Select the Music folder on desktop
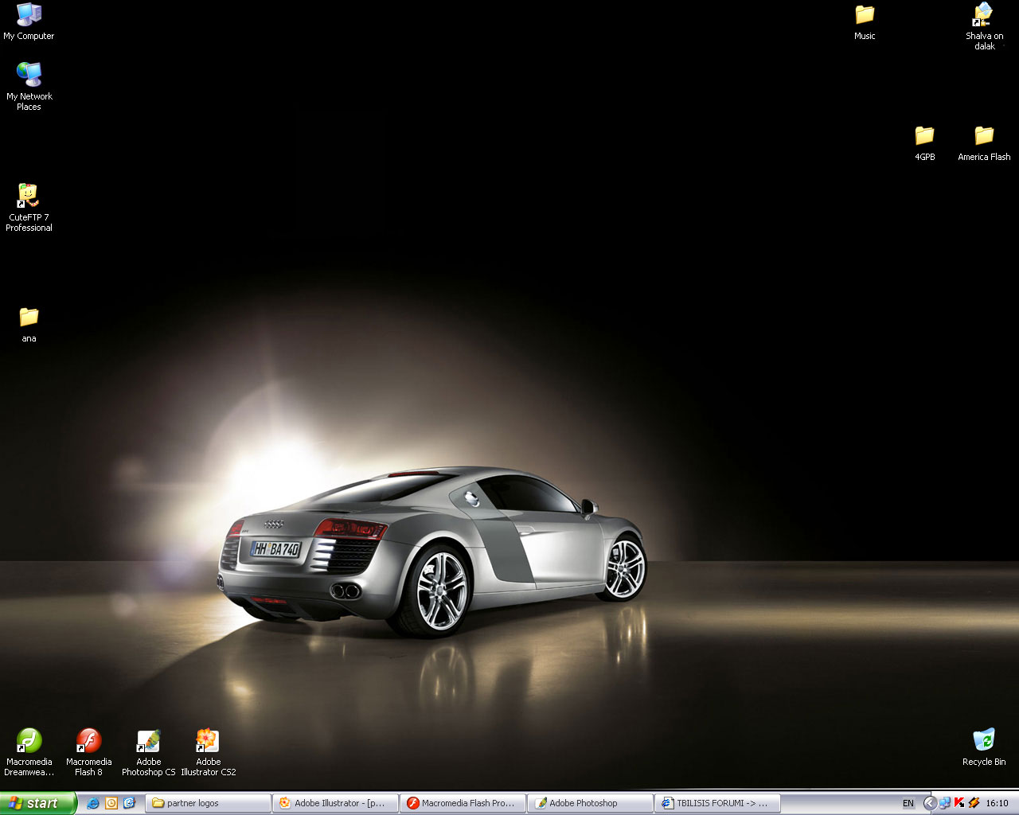 [x=865, y=21]
